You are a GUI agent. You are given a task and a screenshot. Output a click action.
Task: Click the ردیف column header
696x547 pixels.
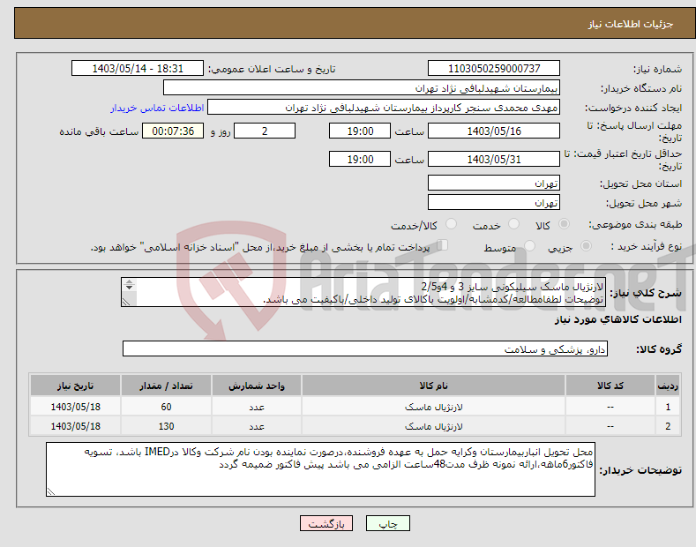click(668, 386)
